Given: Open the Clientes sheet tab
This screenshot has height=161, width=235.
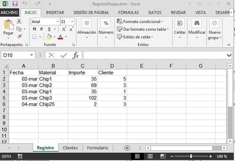Looking at the screenshot, I should 70,148.
